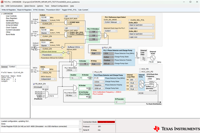Click the FB_MUX multiplexer symbol
200x133 pixels.
click(x=47, y=94)
